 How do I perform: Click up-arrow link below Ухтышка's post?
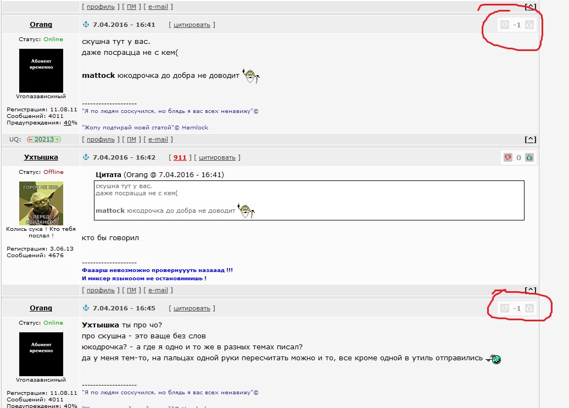pos(530,290)
